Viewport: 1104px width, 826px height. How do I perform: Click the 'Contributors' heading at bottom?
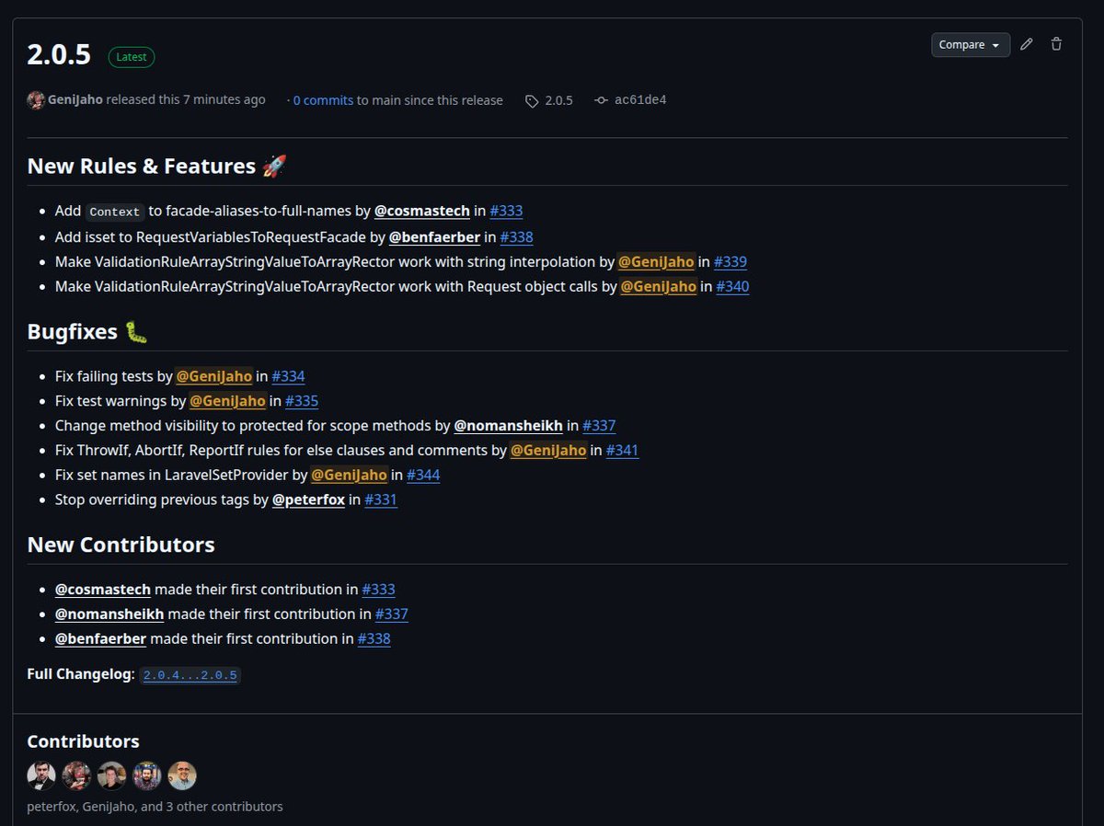pos(83,741)
